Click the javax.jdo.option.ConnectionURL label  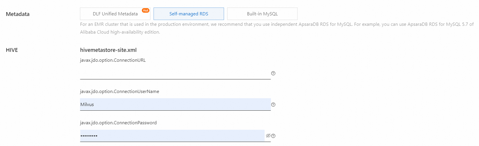point(113,60)
